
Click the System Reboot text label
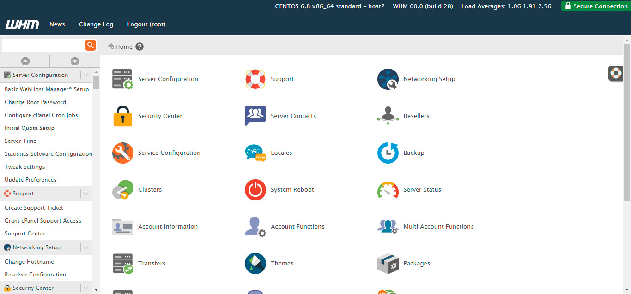(x=292, y=190)
